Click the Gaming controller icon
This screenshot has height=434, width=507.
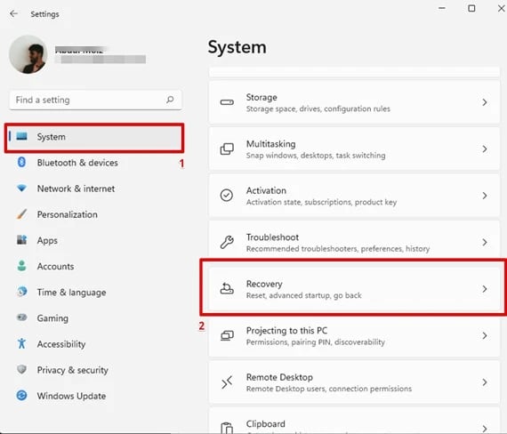21,317
